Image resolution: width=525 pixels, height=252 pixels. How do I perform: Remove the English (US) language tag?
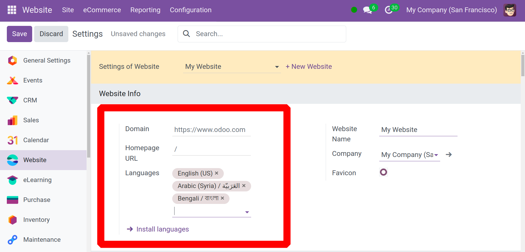[217, 173]
